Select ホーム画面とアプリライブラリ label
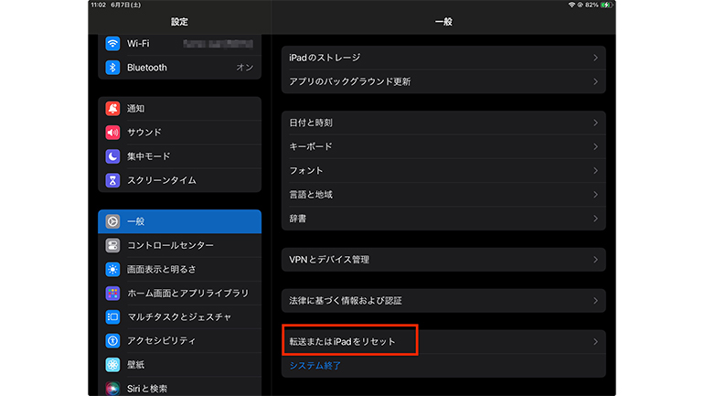The image size is (704, 396). click(x=187, y=294)
